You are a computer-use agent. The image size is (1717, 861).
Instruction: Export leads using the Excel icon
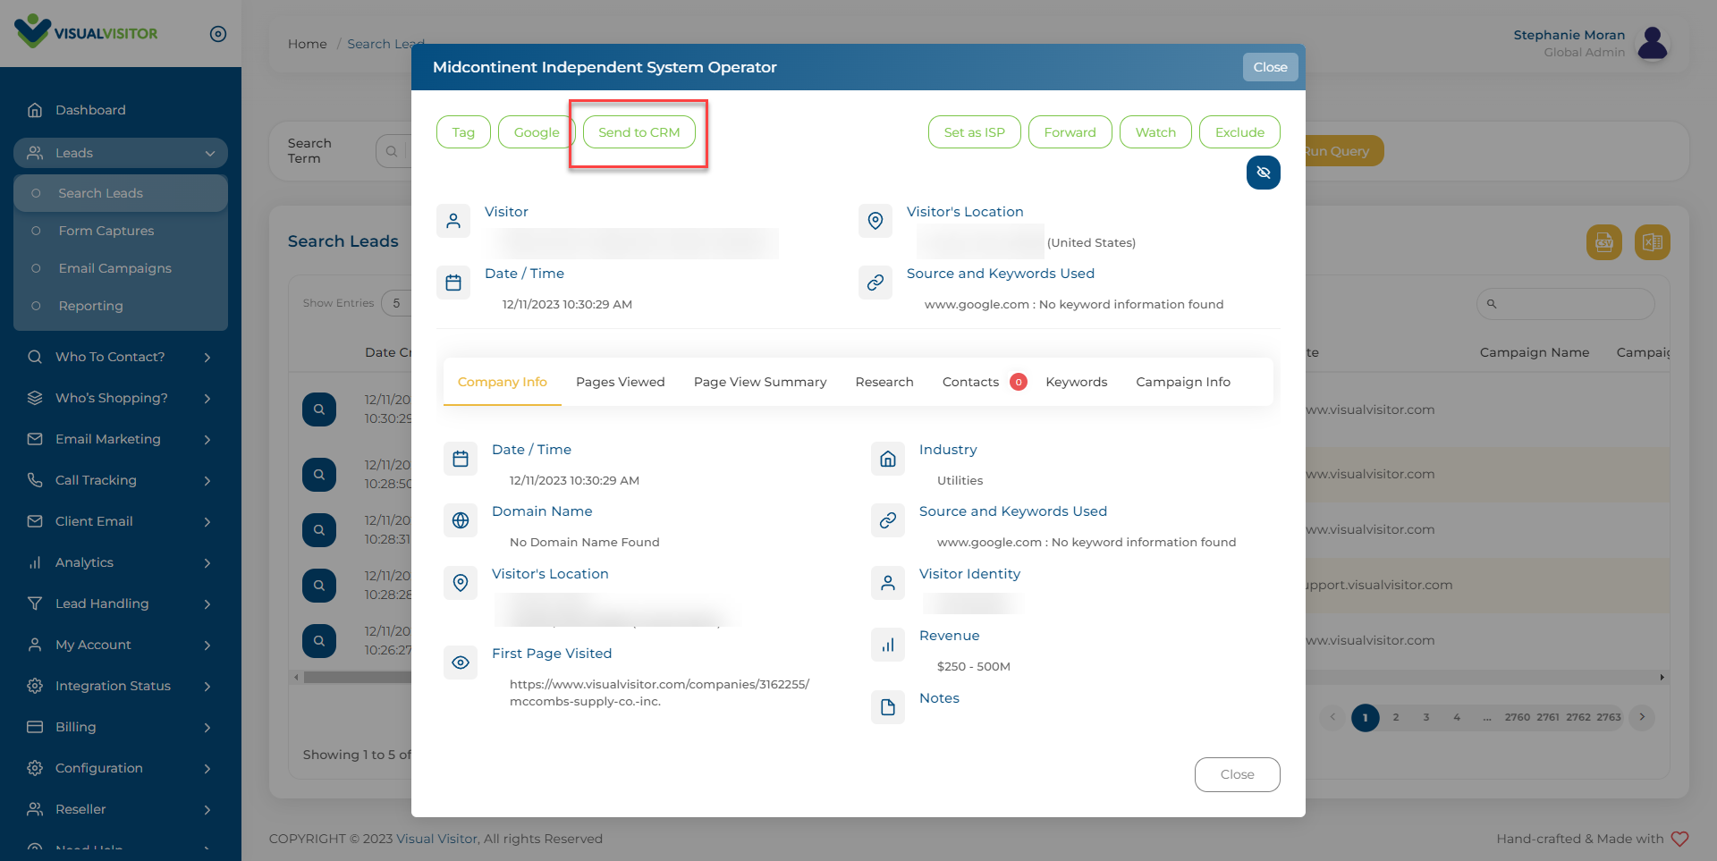1652,242
